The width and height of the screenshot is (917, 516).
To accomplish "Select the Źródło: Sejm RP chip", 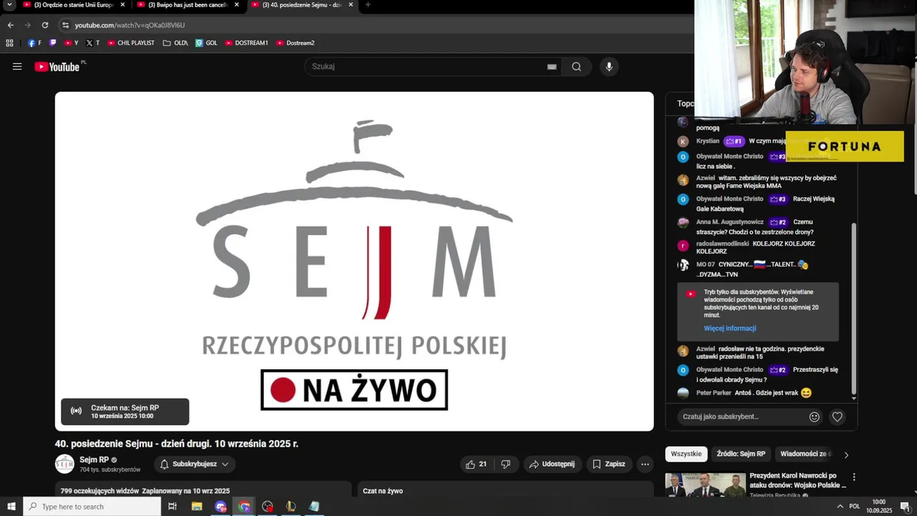I will (x=741, y=454).
